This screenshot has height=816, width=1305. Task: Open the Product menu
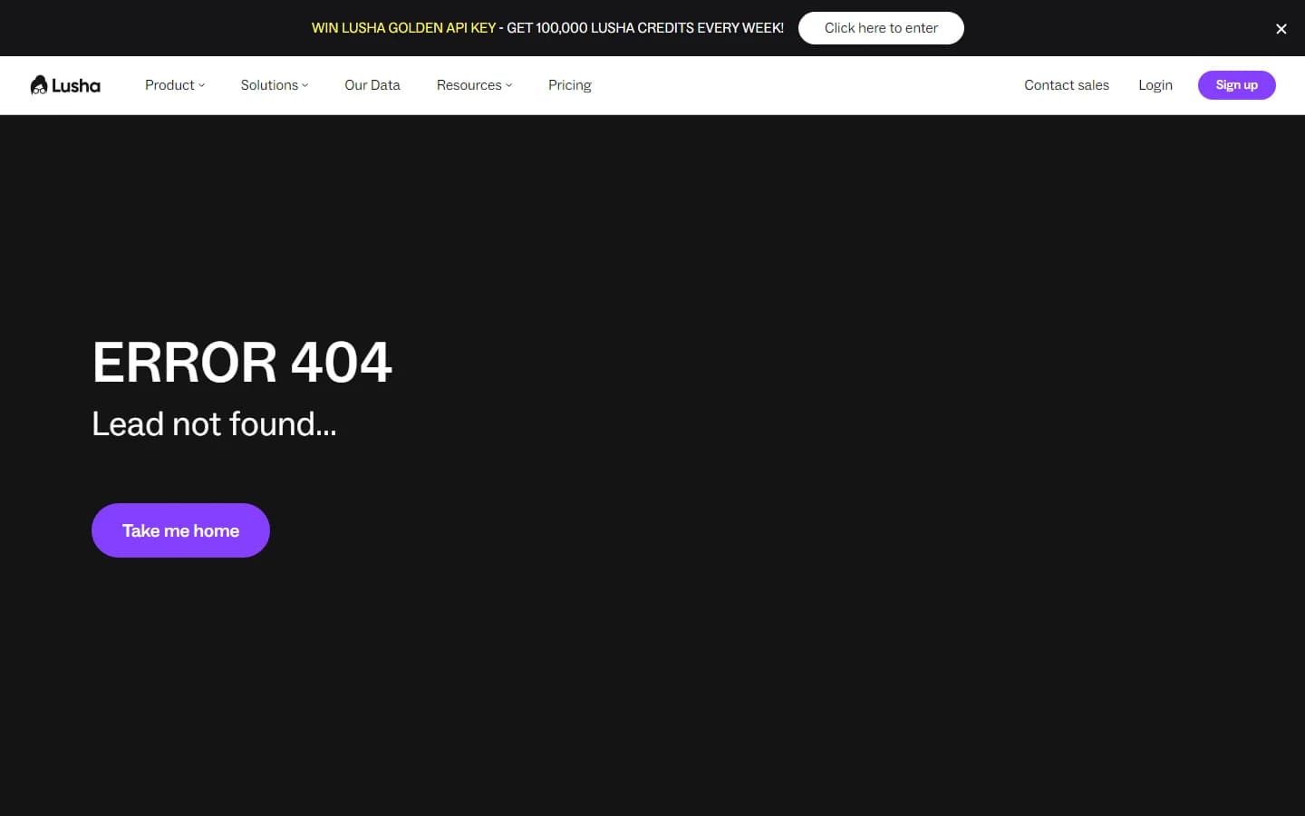(169, 85)
